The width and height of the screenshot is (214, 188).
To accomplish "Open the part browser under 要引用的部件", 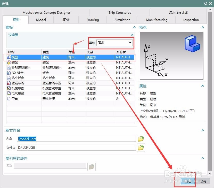I will (92, 167).
